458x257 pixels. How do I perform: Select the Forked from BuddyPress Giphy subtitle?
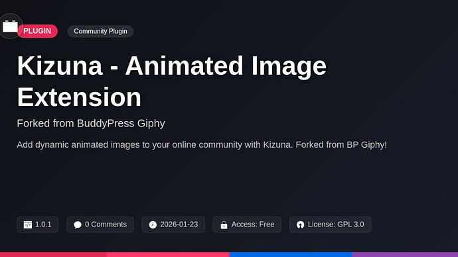(91, 123)
